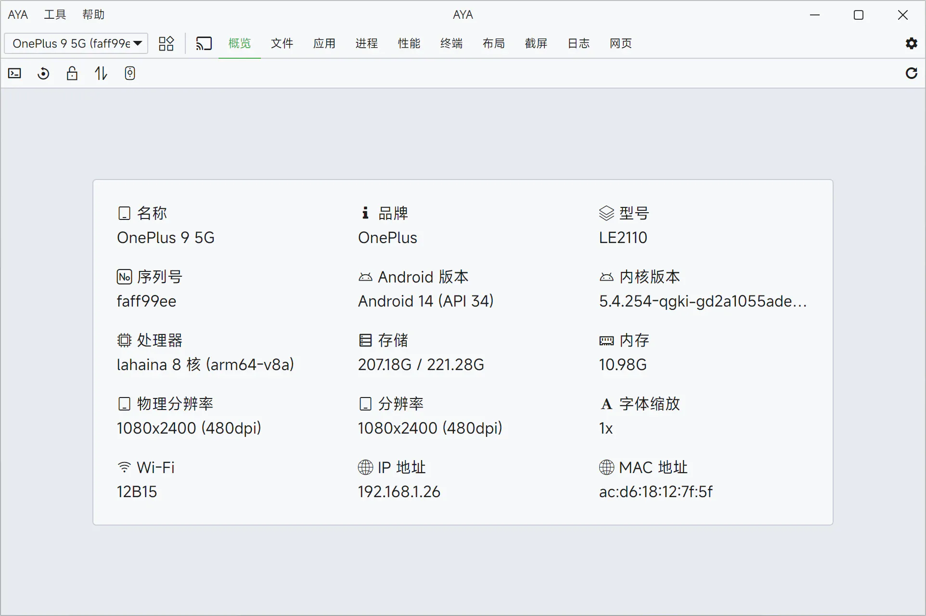Image resolution: width=926 pixels, height=616 pixels.
Task: Click the 字体缩放 label
Action: (x=650, y=404)
